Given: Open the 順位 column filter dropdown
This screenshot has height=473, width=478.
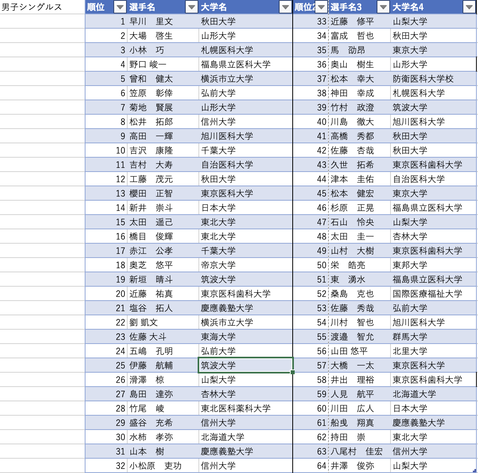Looking at the screenshot, I should [x=119, y=7].
